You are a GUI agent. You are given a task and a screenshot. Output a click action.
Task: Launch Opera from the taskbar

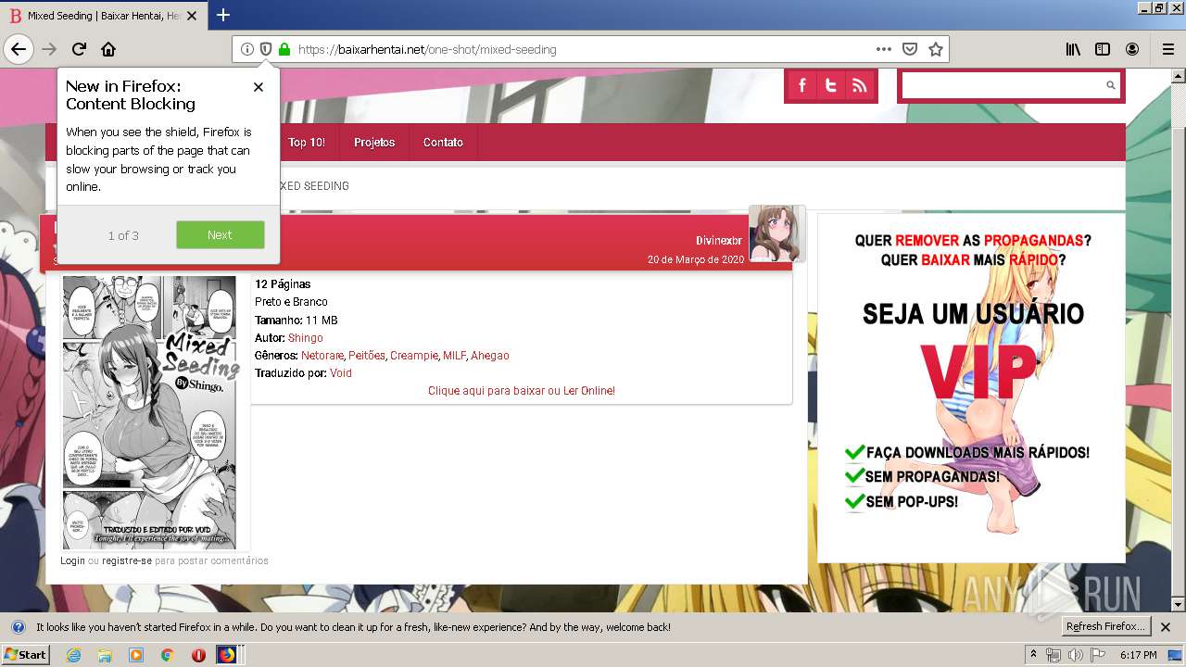tap(198, 655)
